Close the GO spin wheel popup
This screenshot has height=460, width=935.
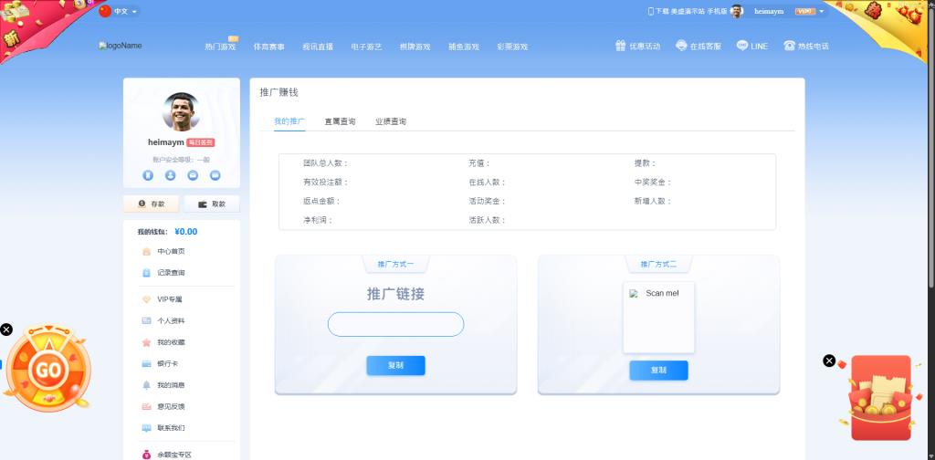(x=6, y=329)
